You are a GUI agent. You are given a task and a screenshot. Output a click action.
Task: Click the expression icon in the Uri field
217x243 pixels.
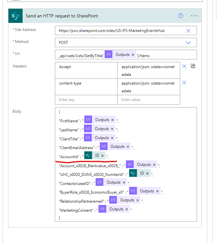coord(108,54)
